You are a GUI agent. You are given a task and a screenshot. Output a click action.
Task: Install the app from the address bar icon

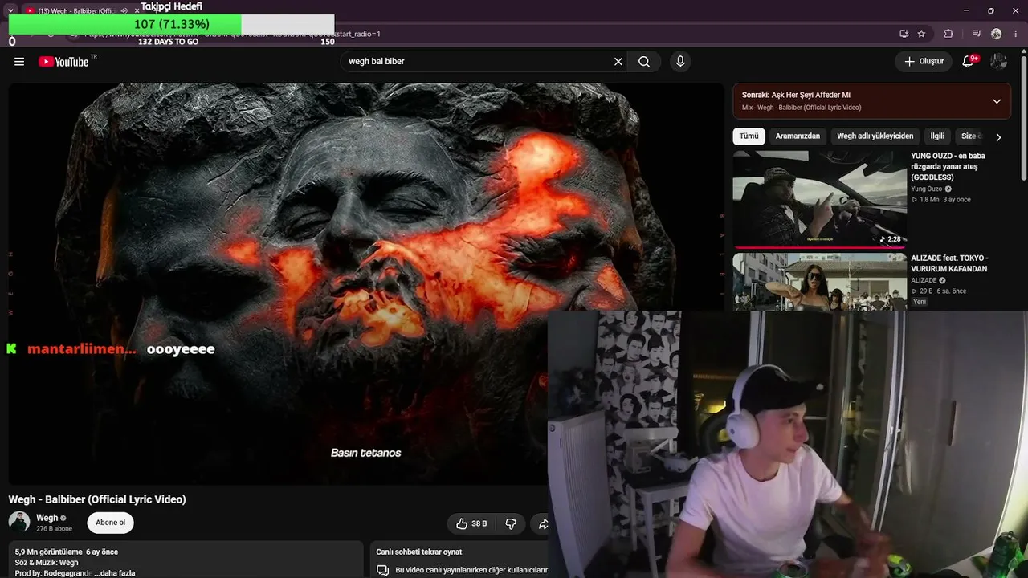(x=904, y=34)
